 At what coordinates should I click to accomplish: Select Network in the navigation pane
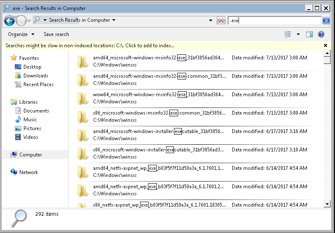click(29, 172)
